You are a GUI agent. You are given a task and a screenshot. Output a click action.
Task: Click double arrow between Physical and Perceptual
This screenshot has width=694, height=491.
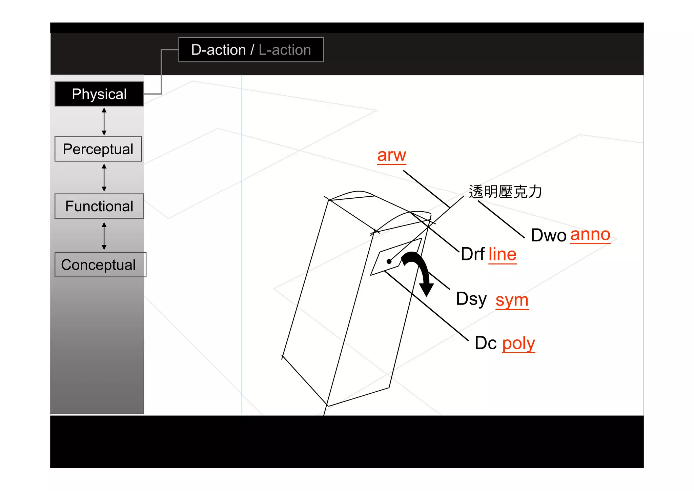[x=104, y=121]
